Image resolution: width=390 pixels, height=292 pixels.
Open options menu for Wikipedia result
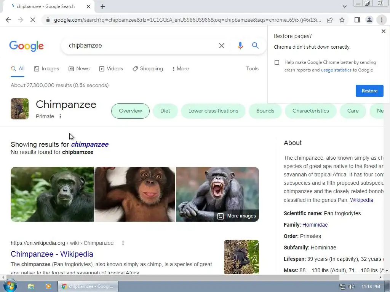pyautogui.click(x=123, y=243)
